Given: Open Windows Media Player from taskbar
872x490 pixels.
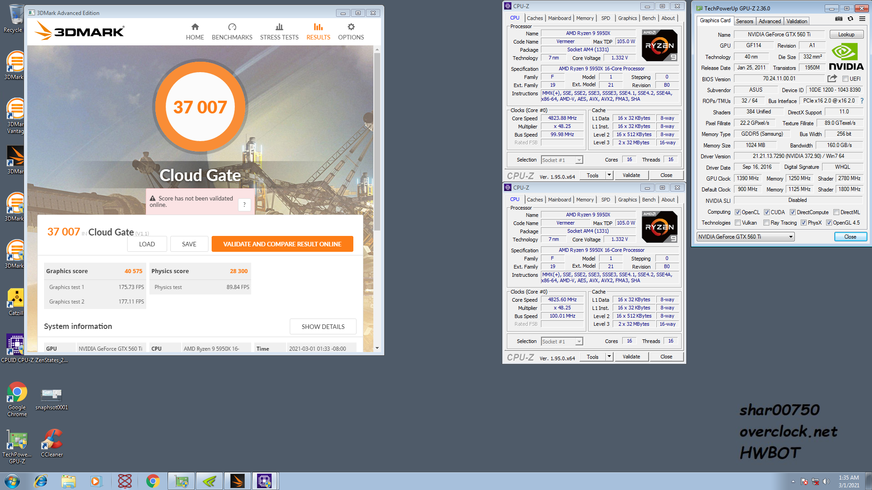Looking at the screenshot, I should tap(96, 481).
